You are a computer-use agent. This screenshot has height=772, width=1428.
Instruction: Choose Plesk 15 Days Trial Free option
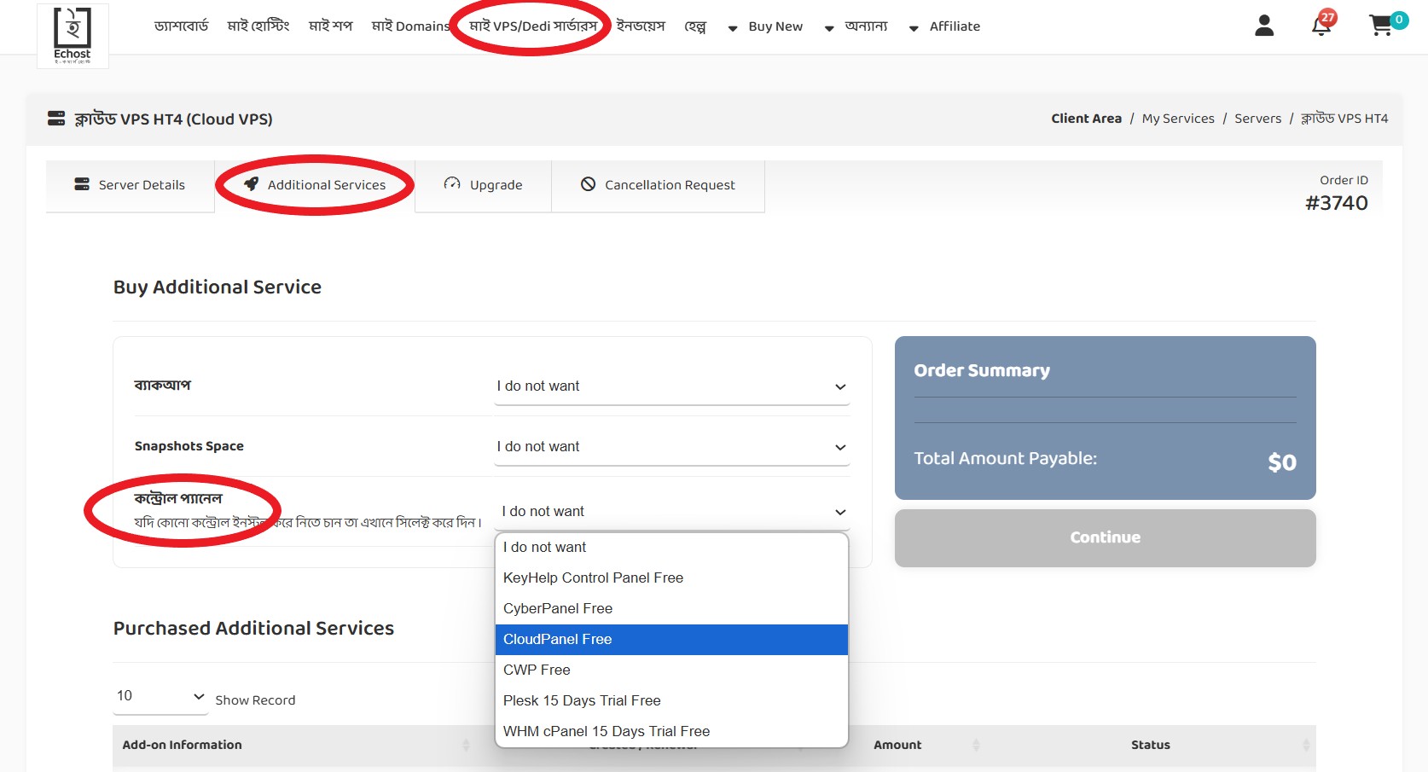[672, 701]
